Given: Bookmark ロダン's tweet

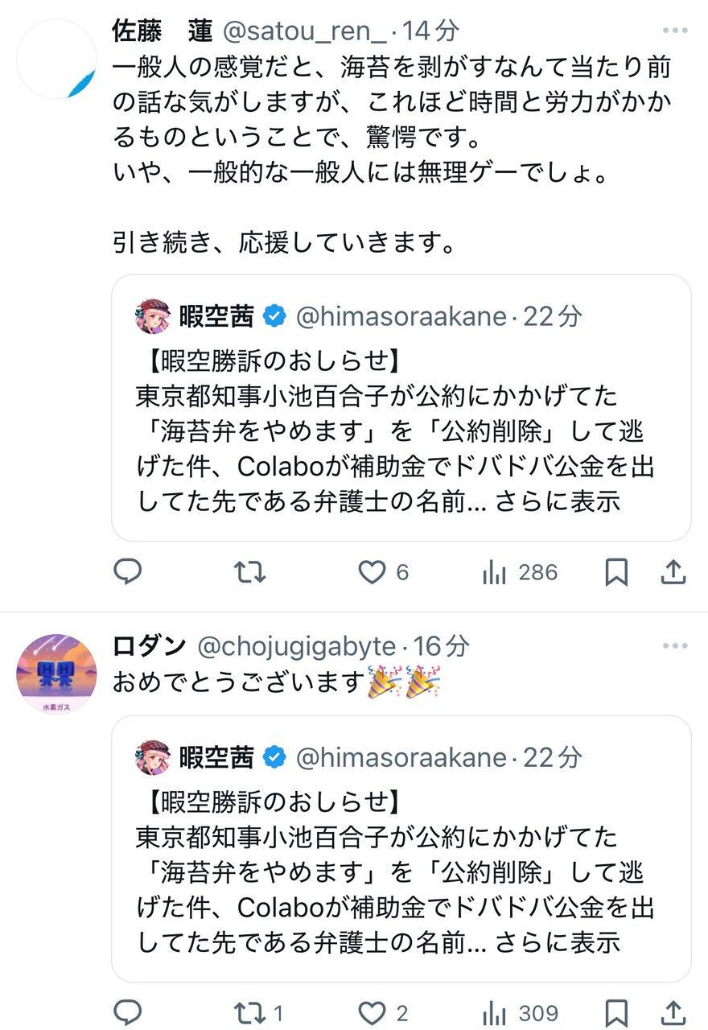Looking at the screenshot, I should pos(616,1013).
